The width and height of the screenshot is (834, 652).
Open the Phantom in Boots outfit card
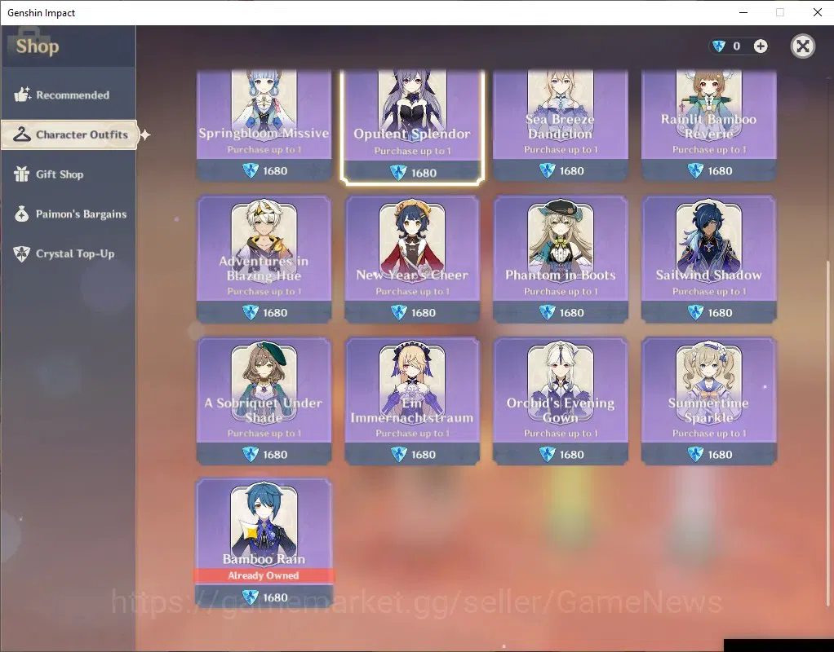(560, 259)
